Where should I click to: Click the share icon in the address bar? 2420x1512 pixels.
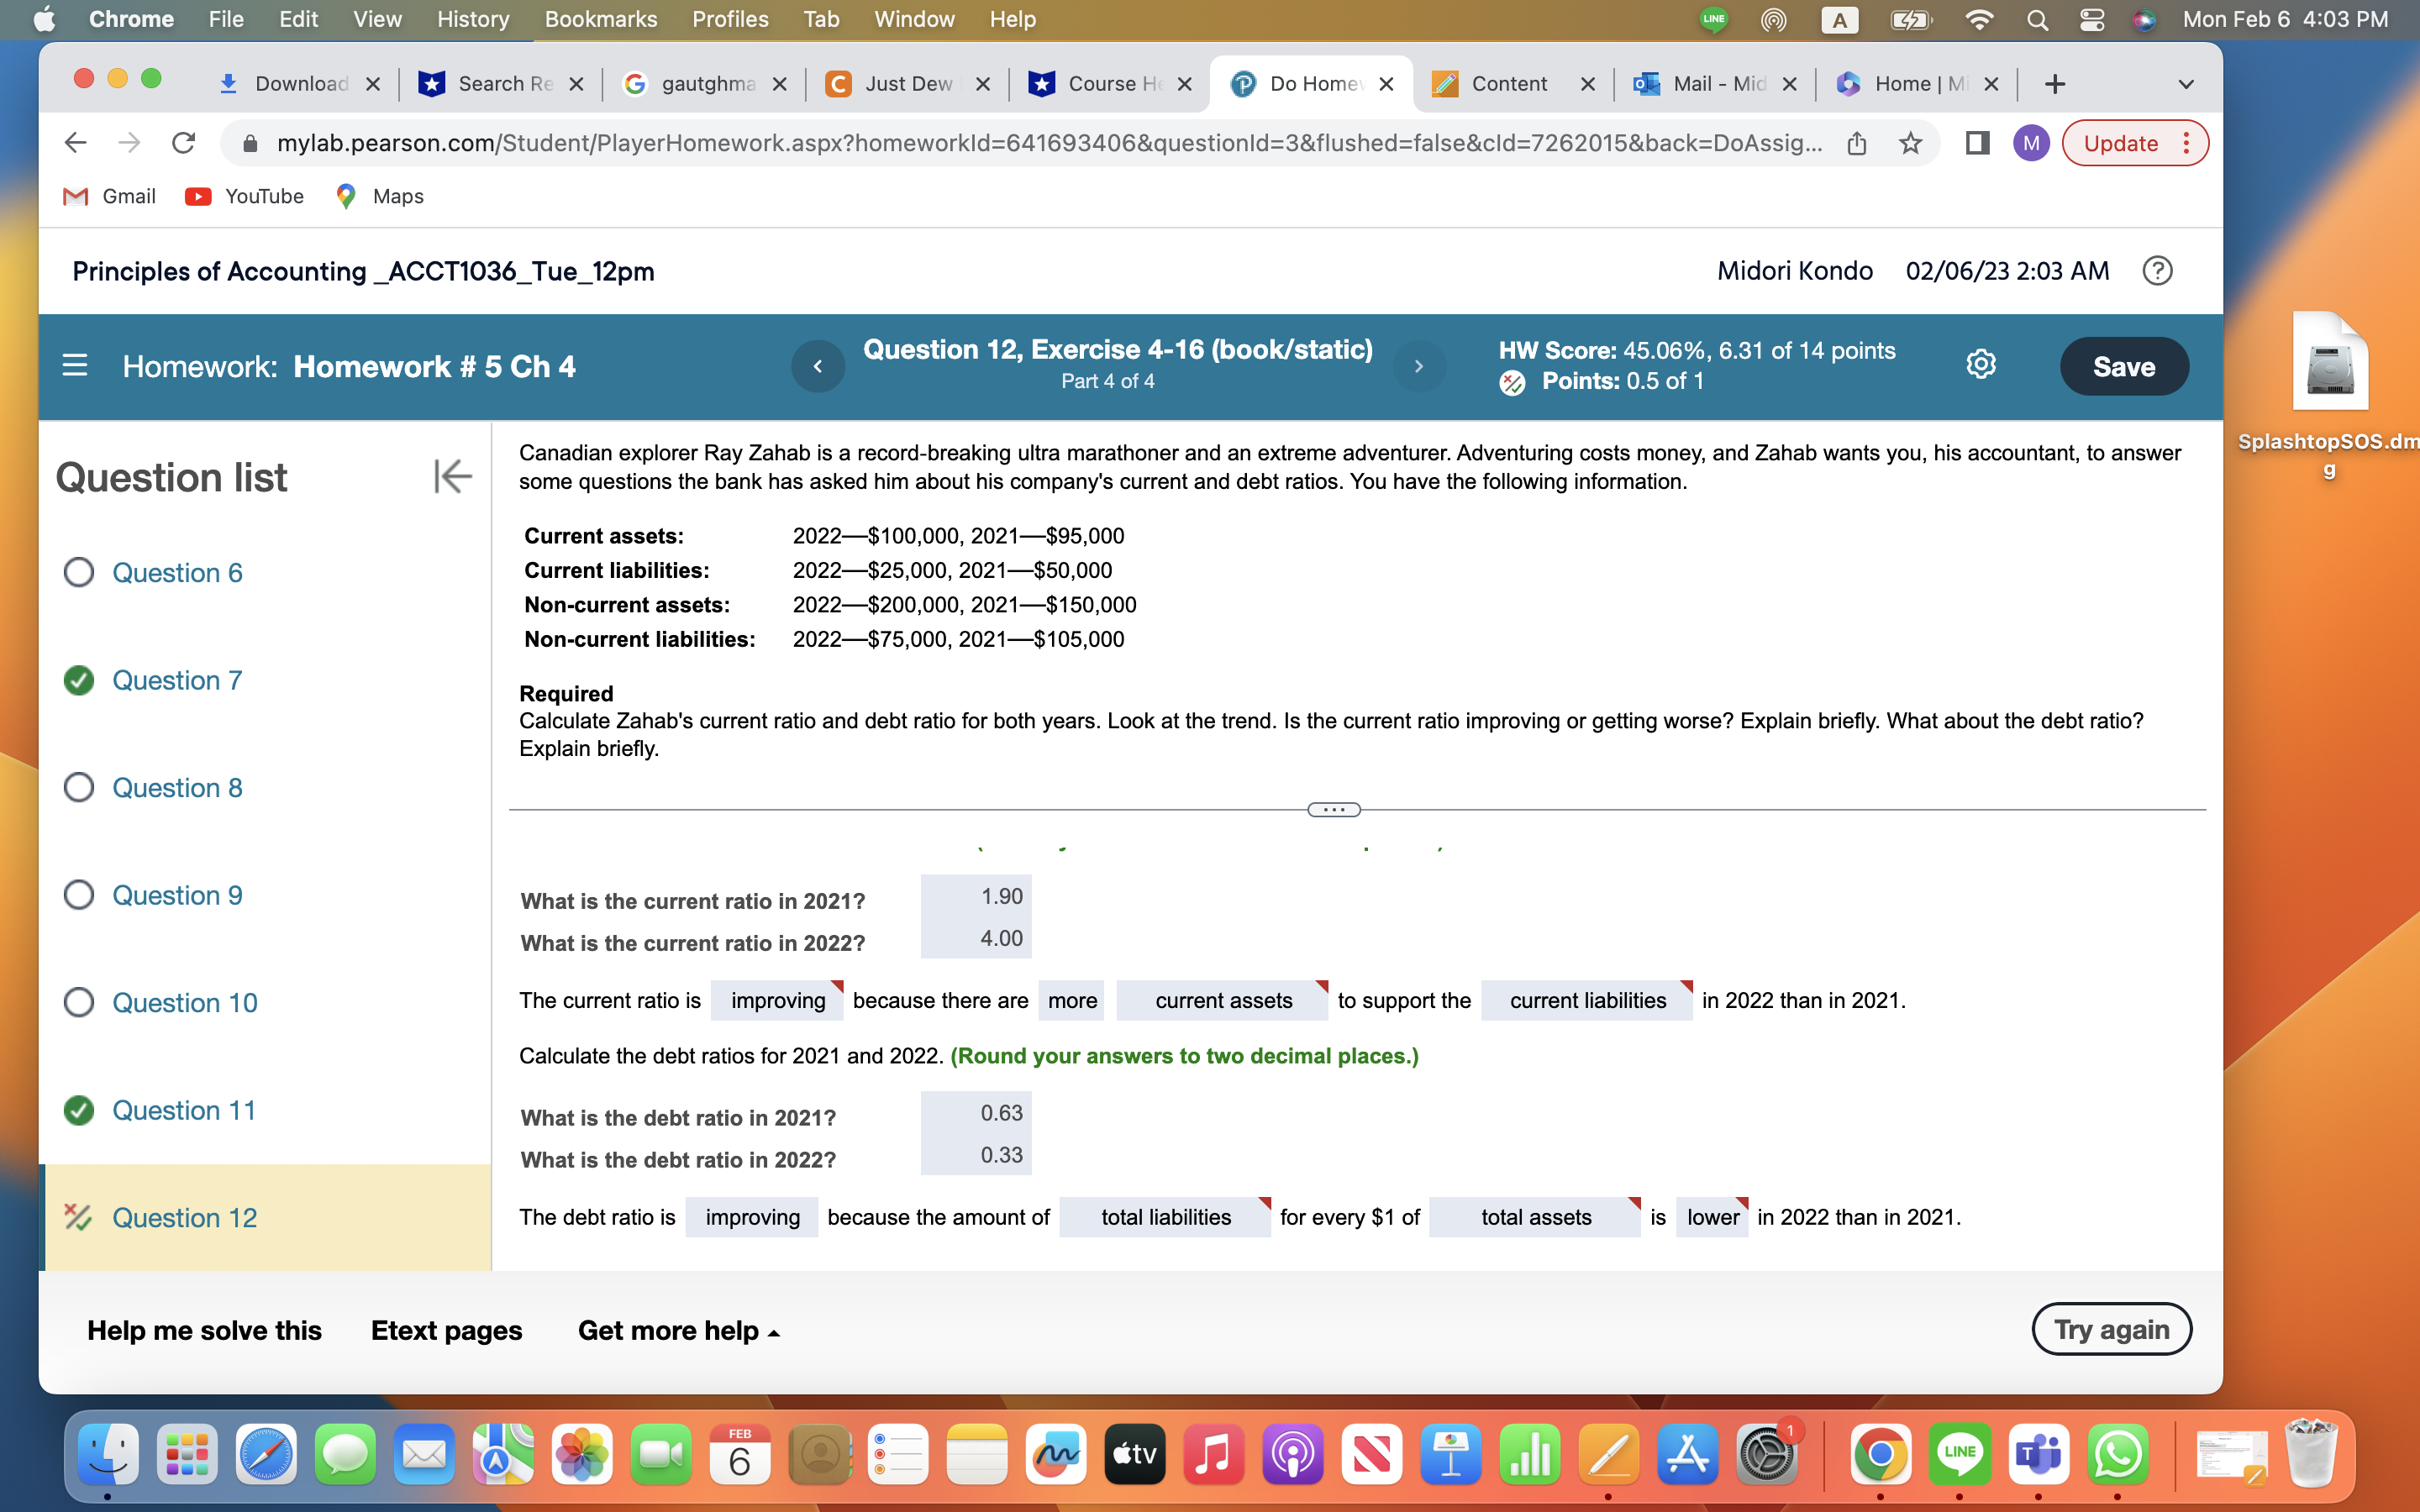point(1858,143)
